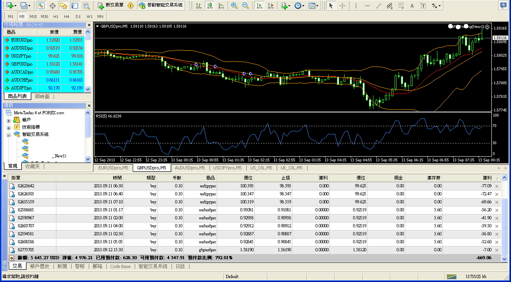Screen dimensions: 511x282
Task: Open the Code Base terminal tab
Action: pyautogui.click(x=120, y=266)
